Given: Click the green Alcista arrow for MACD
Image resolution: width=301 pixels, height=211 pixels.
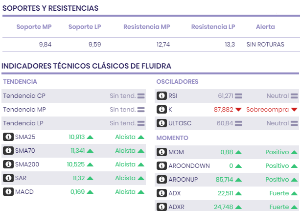Looking at the screenshot, I should pyautogui.click(x=141, y=192).
